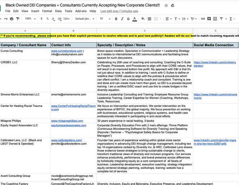Open Jennifer Ingram LinkedIn link

(x=215, y=142)
